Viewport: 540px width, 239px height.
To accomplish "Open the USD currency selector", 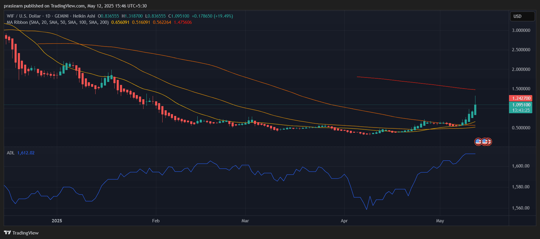I will coord(522,16).
